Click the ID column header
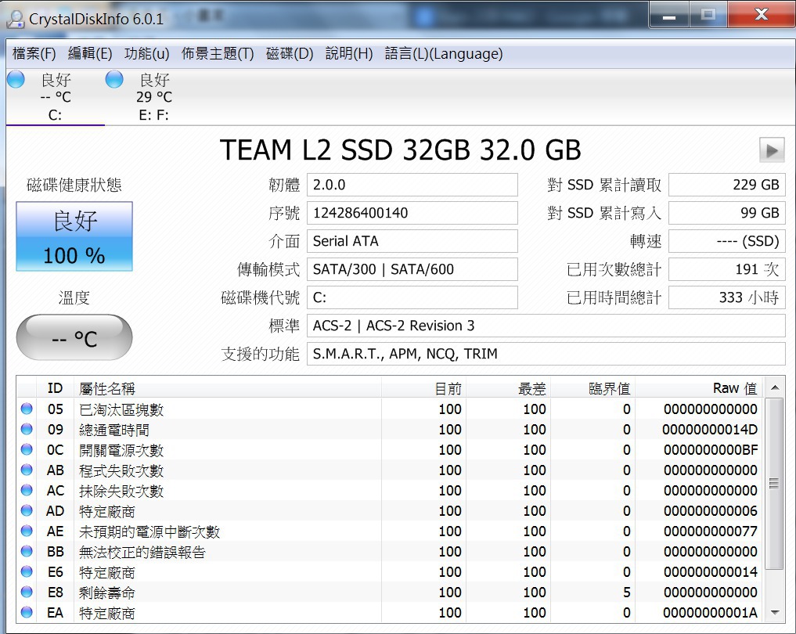 55,388
